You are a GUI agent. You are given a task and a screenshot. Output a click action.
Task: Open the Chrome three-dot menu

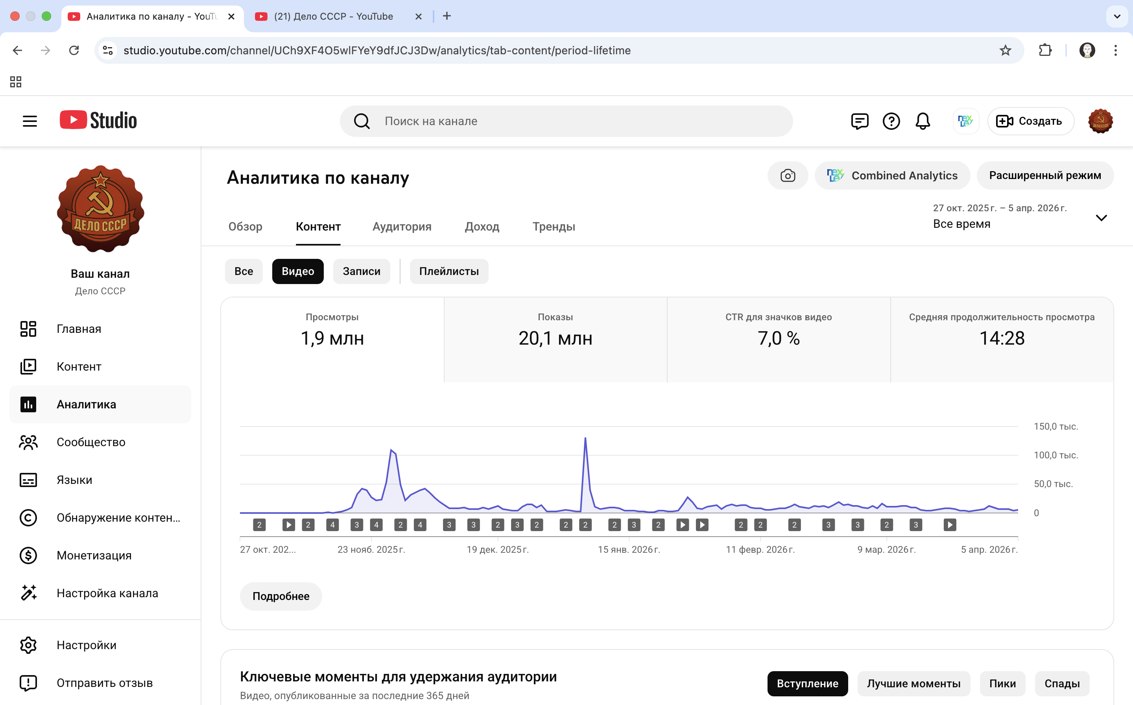click(1115, 50)
